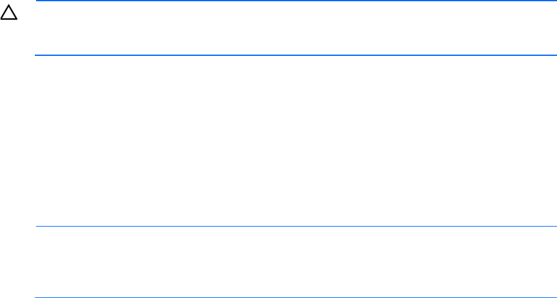Click the empty caution box beside the triangle

[296, 28]
